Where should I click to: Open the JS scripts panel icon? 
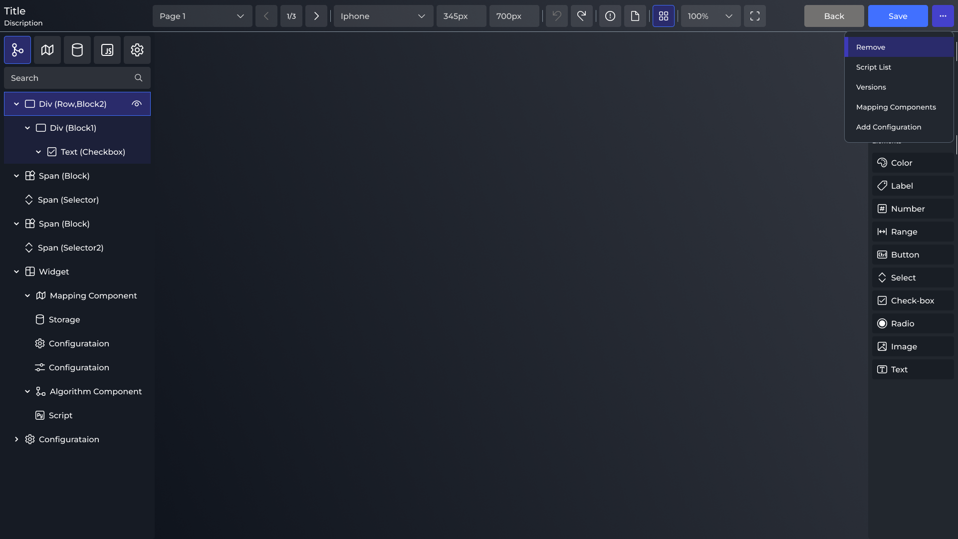point(107,50)
